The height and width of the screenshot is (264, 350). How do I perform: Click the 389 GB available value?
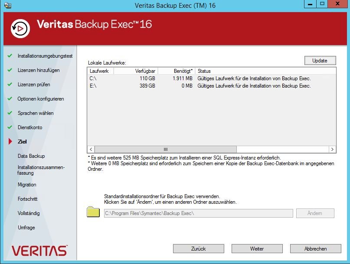click(x=147, y=86)
